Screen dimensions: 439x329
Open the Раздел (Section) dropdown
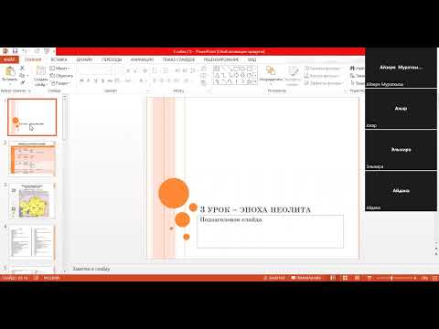(x=60, y=83)
